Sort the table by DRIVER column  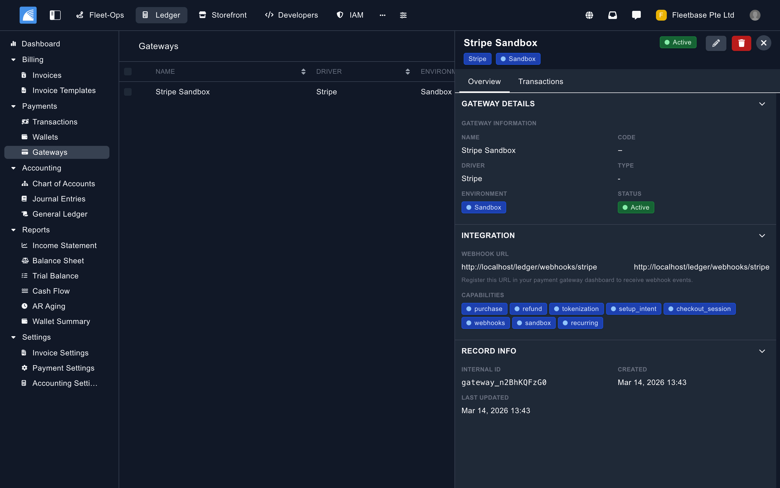coord(408,72)
